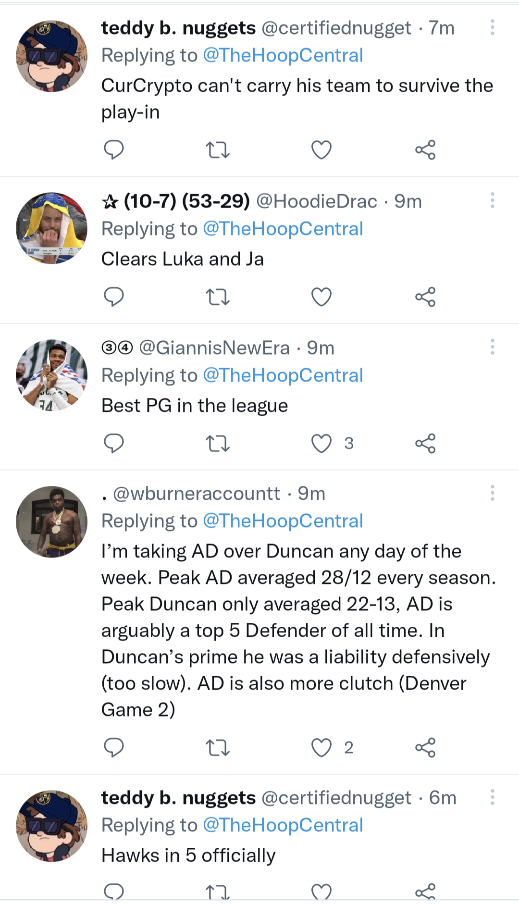Open more options for @wburneraccountt's tweet

tap(492, 493)
